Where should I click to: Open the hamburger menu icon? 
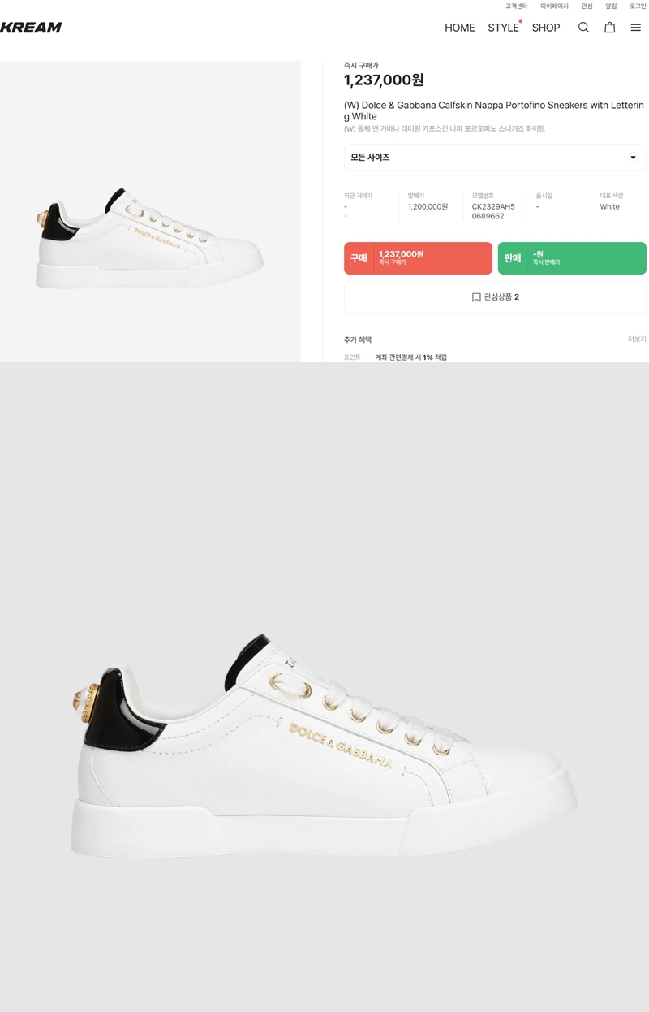pos(636,28)
